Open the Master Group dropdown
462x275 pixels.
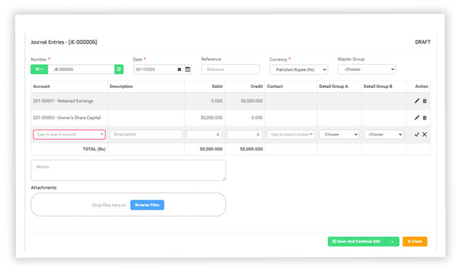click(366, 69)
